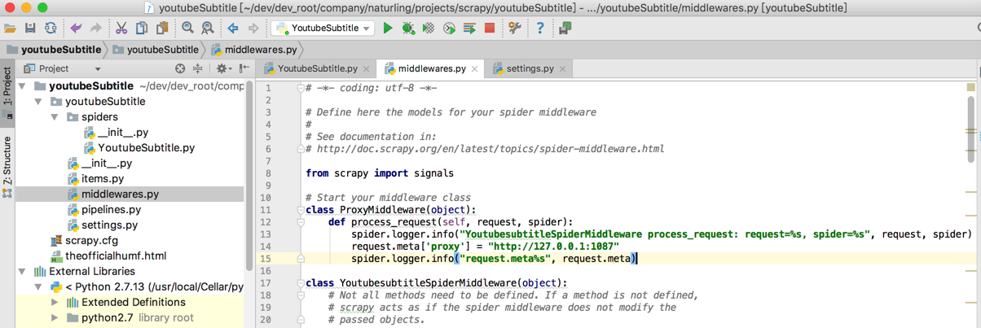Click the Replace magnifier icon
This screenshot has height=328, width=981.
[x=208, y=28]
